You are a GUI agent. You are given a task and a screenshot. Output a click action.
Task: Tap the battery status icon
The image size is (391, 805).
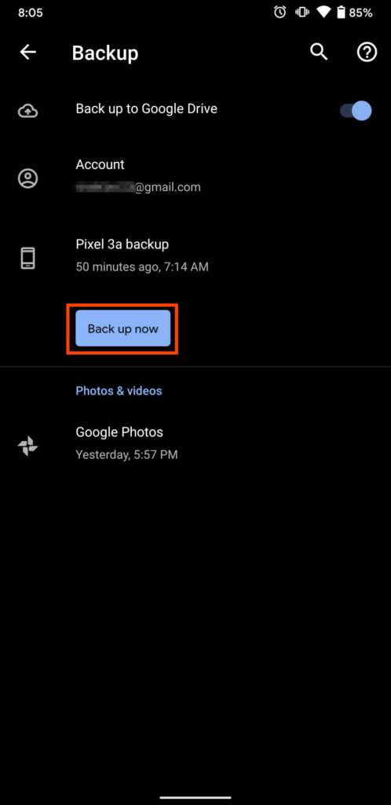341,13
